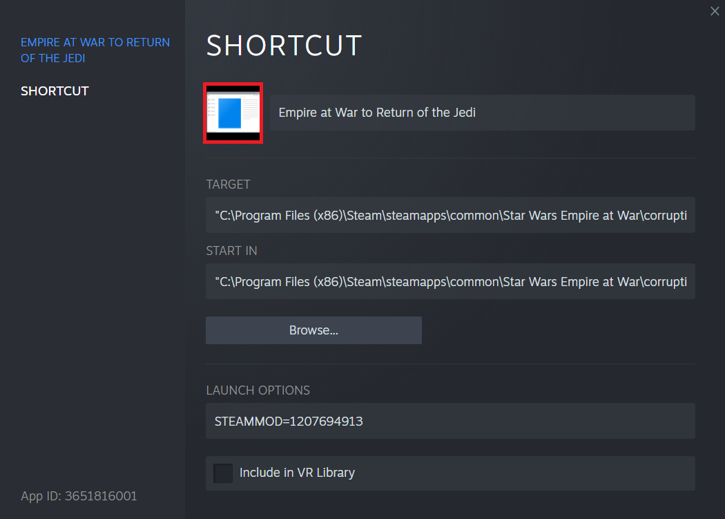Click the Include in VR Library label

click(x=297, y=473)
